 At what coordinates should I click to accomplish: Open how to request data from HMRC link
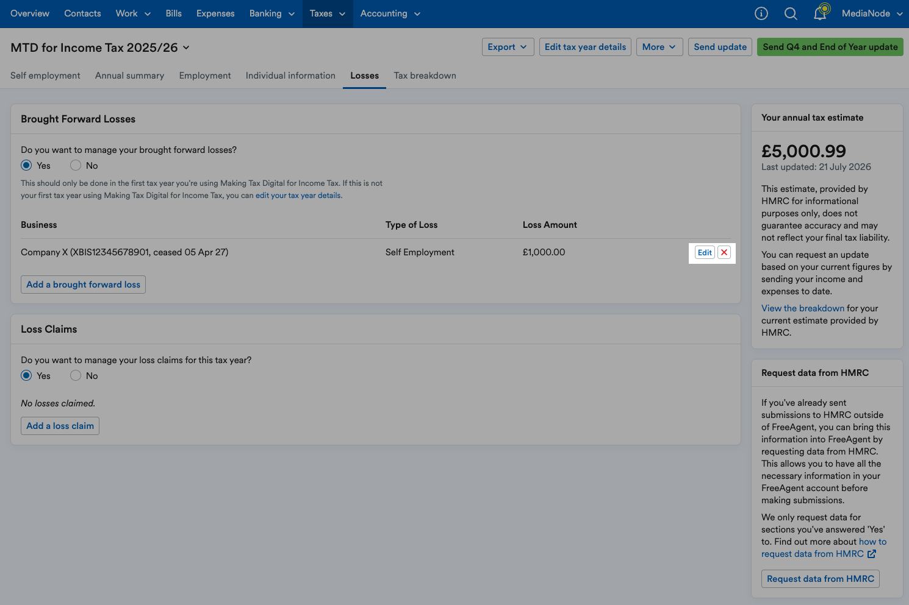pyautogui.click(x=824, y=548)
